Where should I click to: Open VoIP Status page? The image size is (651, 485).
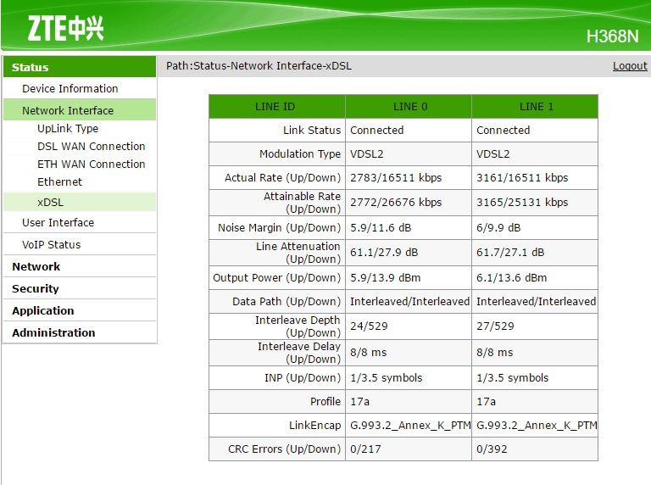pos(51,244)
